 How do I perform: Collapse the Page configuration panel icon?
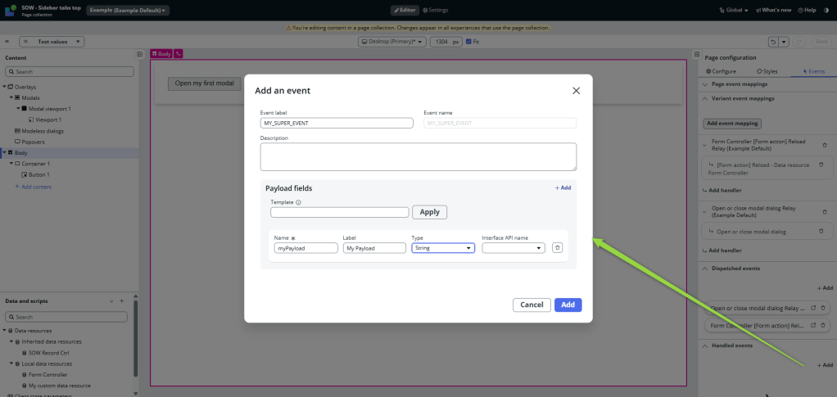pyautogui.click(x=696, y=54)
